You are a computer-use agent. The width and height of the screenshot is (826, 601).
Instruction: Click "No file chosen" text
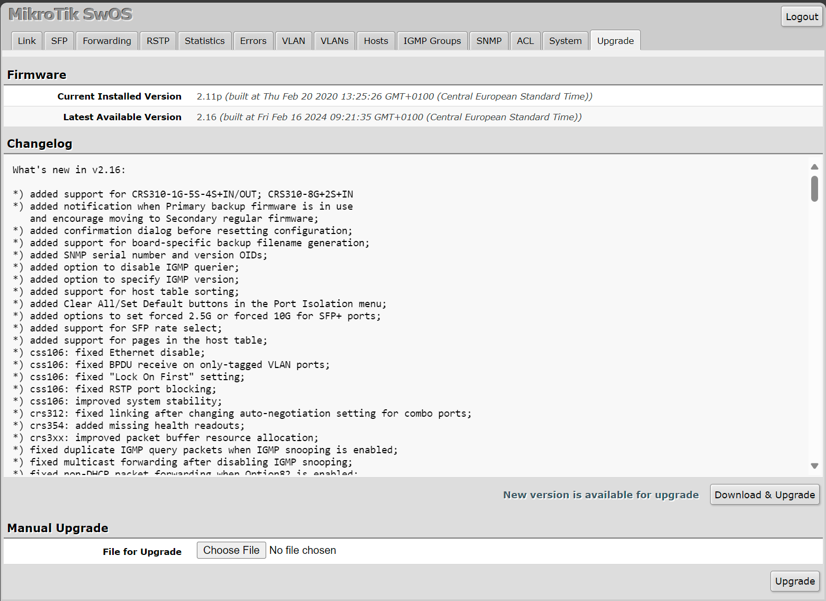(303, 550)
